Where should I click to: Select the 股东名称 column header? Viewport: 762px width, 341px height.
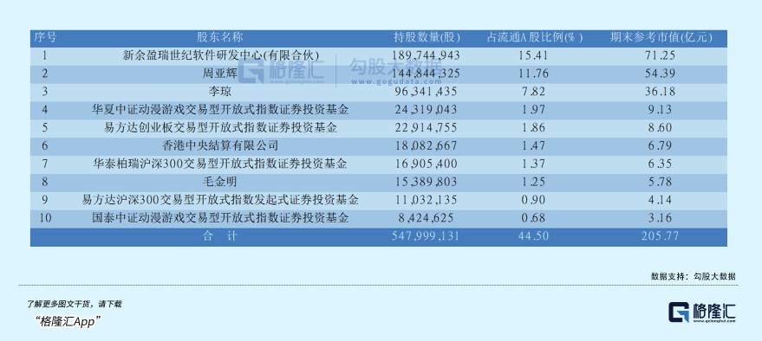pyautogui.click(x=219, y=37)
